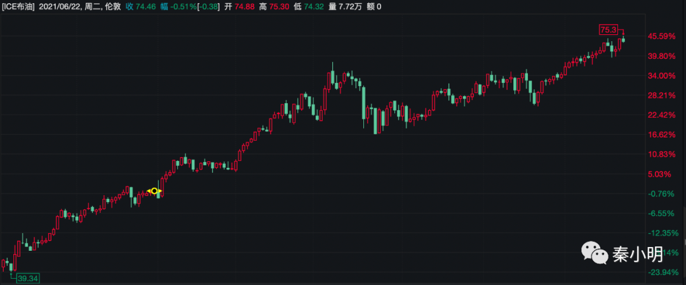Click the 伦敦 exchange label in header

pyautogui.click(x=113, y=6)
